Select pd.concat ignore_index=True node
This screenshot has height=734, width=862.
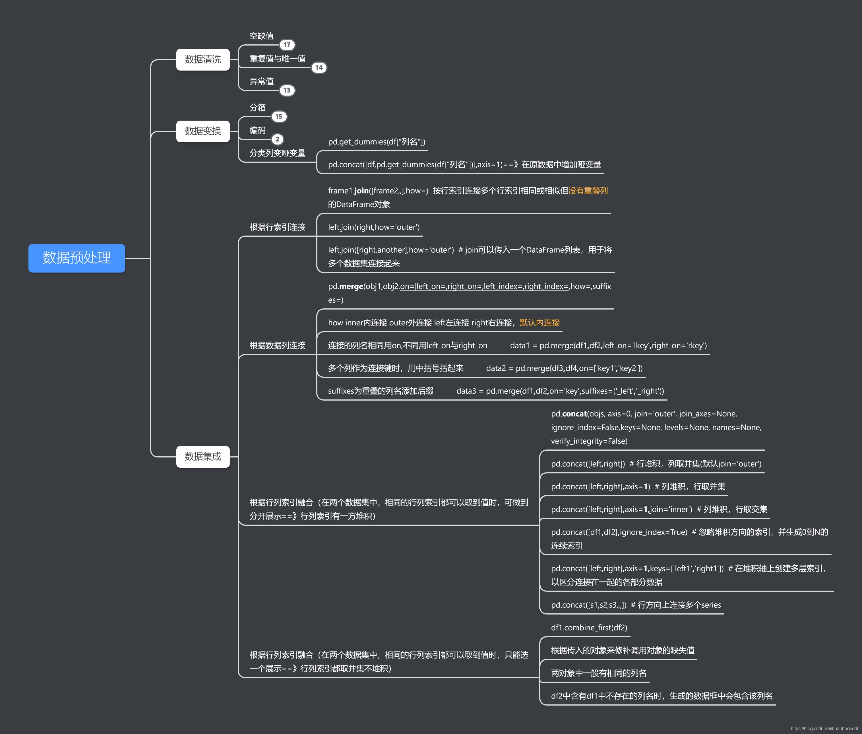(x=689, y=539)
